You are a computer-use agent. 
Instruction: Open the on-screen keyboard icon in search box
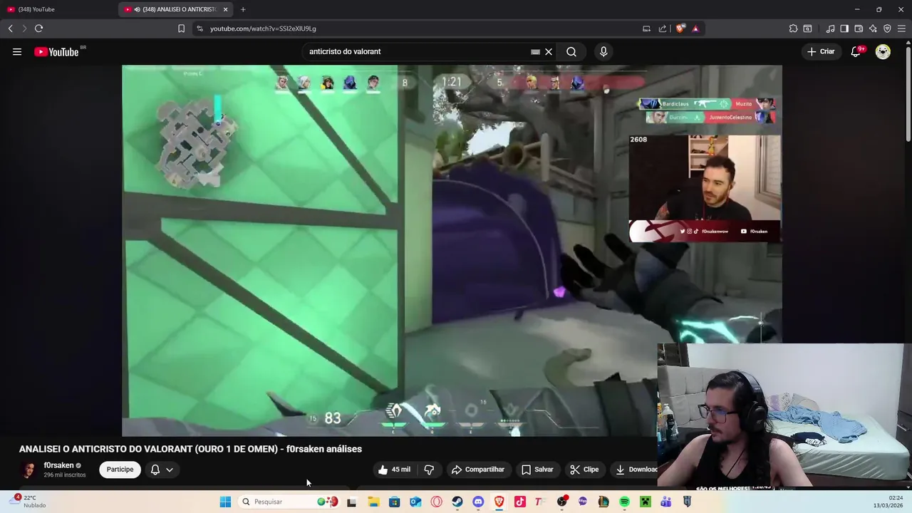[535, 51]
